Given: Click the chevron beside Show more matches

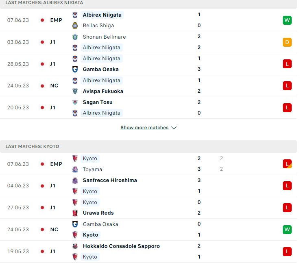Looking at the screenshot, I should (174, 128).
